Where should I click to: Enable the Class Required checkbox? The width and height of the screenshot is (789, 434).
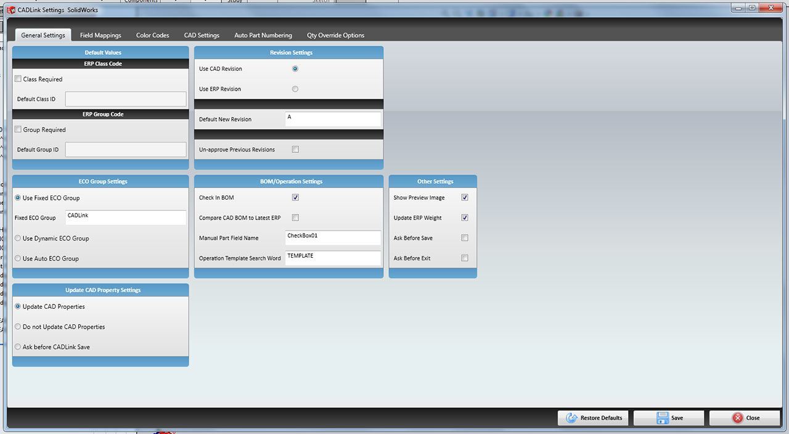point(18,79)
